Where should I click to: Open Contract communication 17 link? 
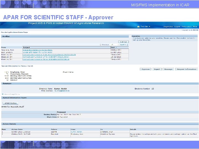click(x=46, y=57)
